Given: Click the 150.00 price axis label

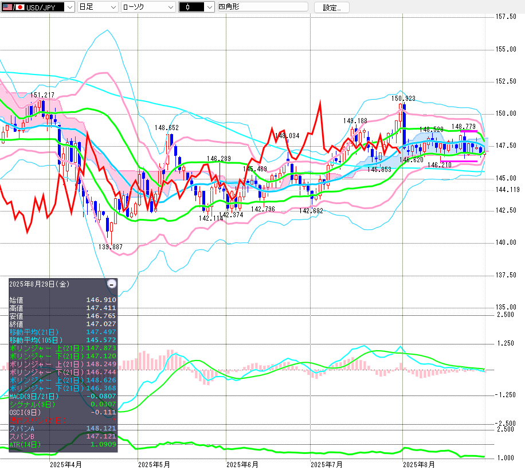Looking at the screenshot, I should click(506, 113).
